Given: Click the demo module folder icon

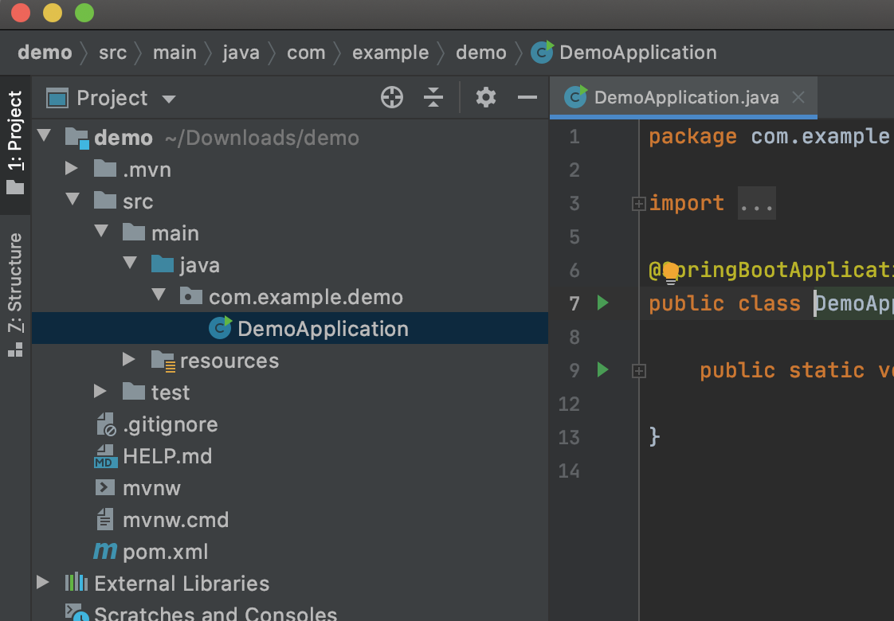Looking at the screenshot, I should [77, 138].
